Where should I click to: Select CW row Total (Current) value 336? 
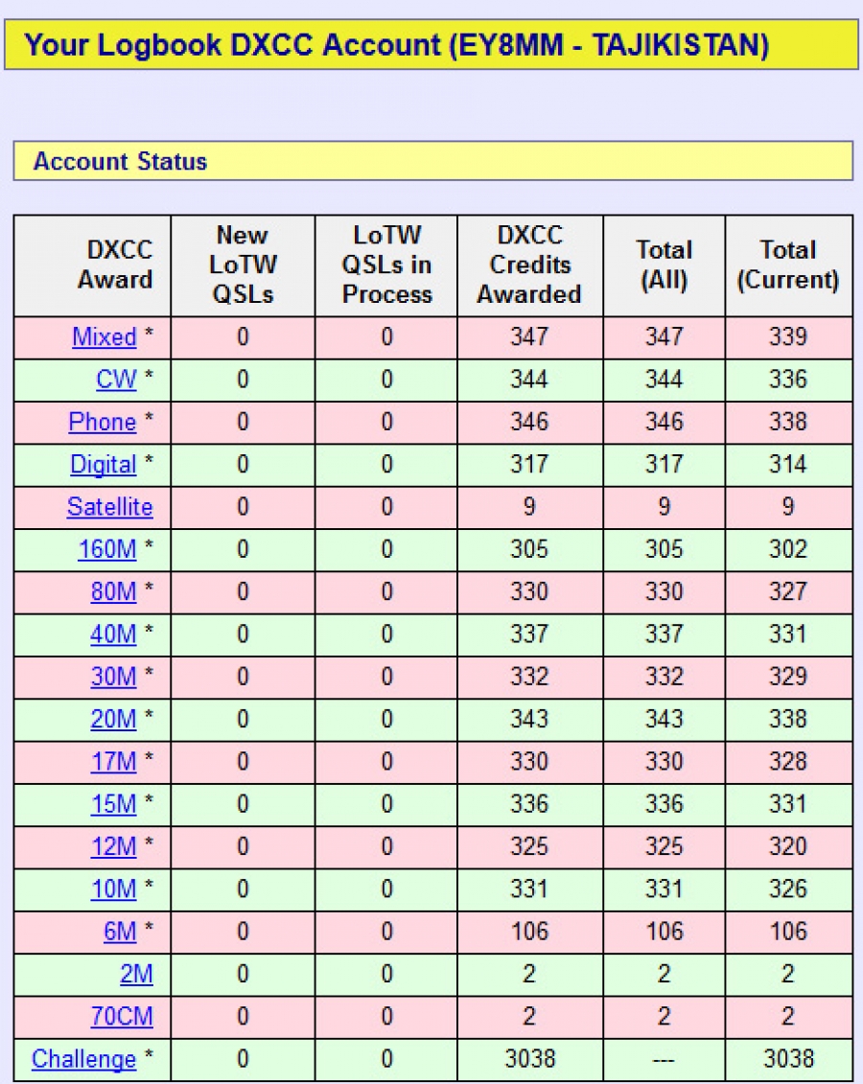pos(788,380)
